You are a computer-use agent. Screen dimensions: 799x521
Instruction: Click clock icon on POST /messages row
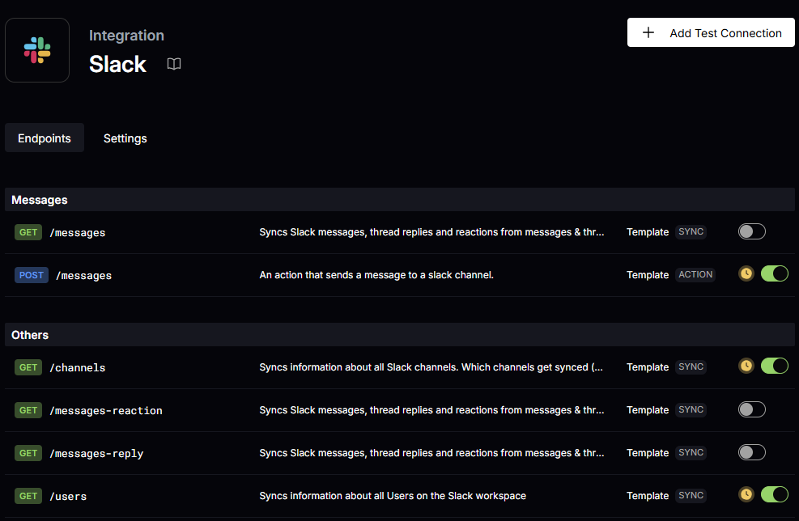pos(746,274)
